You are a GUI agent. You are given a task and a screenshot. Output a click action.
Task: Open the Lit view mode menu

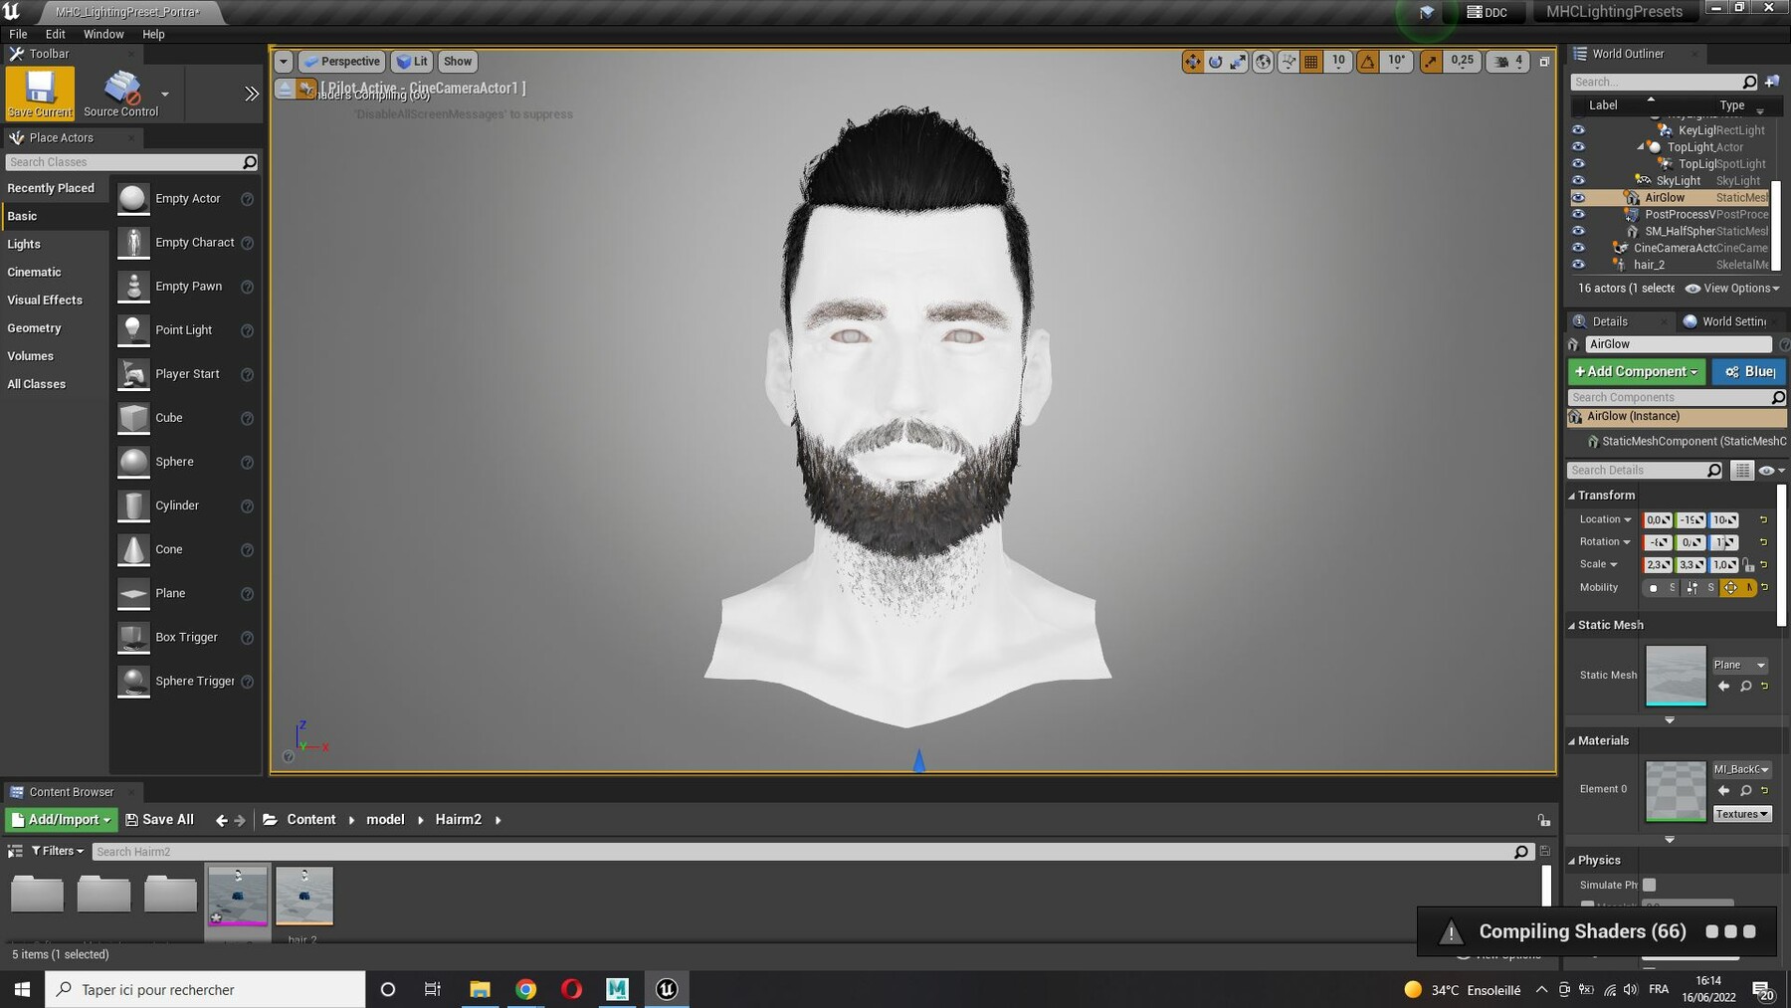[x=412, y=62]
